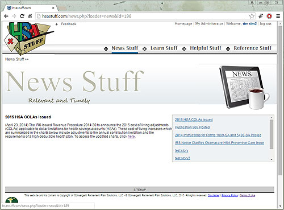Open the Chrome hamburger menu
The height and width of the screenshot is (210, 284).
pyautogui.click(x=278, y=16)
